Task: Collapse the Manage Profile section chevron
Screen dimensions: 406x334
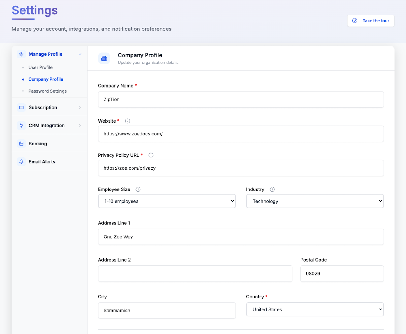Action: tap(80, 54)
